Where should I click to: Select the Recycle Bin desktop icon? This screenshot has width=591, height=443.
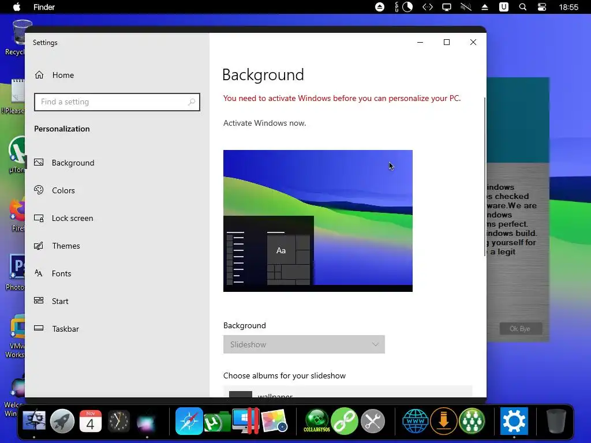18,37
